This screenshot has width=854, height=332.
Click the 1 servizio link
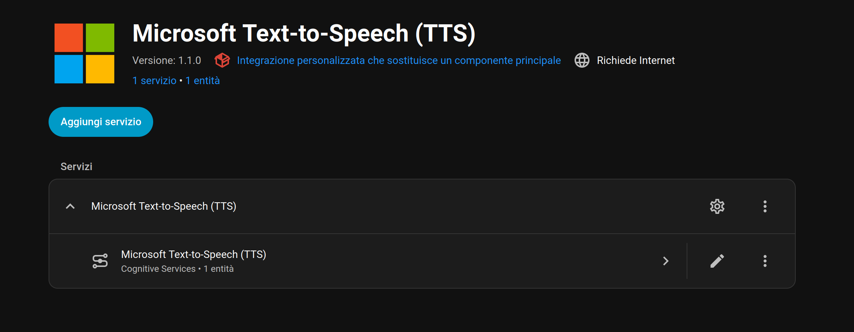tap(154, 80)
